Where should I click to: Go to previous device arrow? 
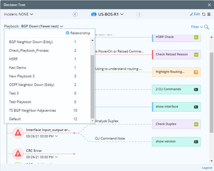pyautogui.click(x=75, y=14)
